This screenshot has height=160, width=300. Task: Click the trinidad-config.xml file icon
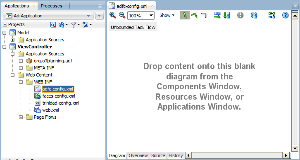[x=38, y=103]
